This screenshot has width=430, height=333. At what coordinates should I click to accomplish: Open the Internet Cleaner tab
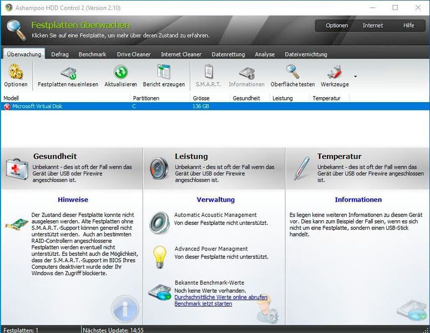pos(181,54)
